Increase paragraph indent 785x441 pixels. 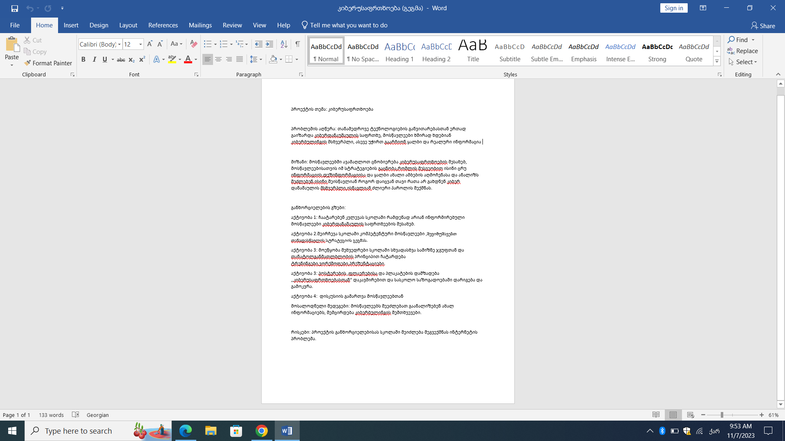[269, 44]
